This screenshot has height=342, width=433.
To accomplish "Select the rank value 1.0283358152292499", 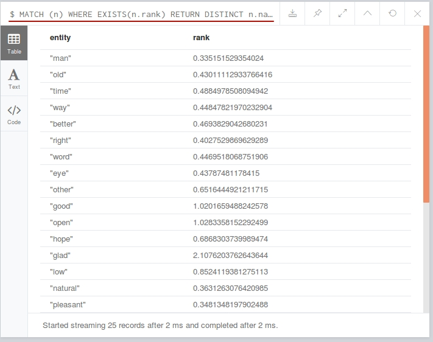I will 230,223.
